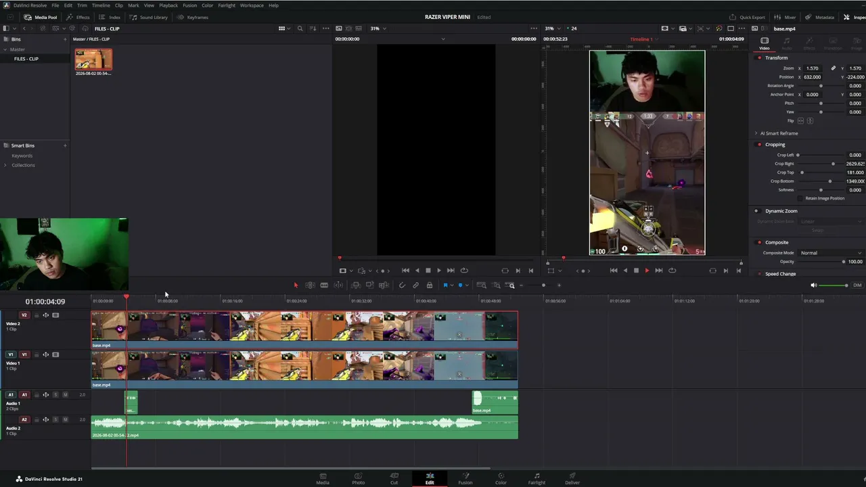
Task: Open the Composite Mode Normal dropdown
Action: [831, 253]
